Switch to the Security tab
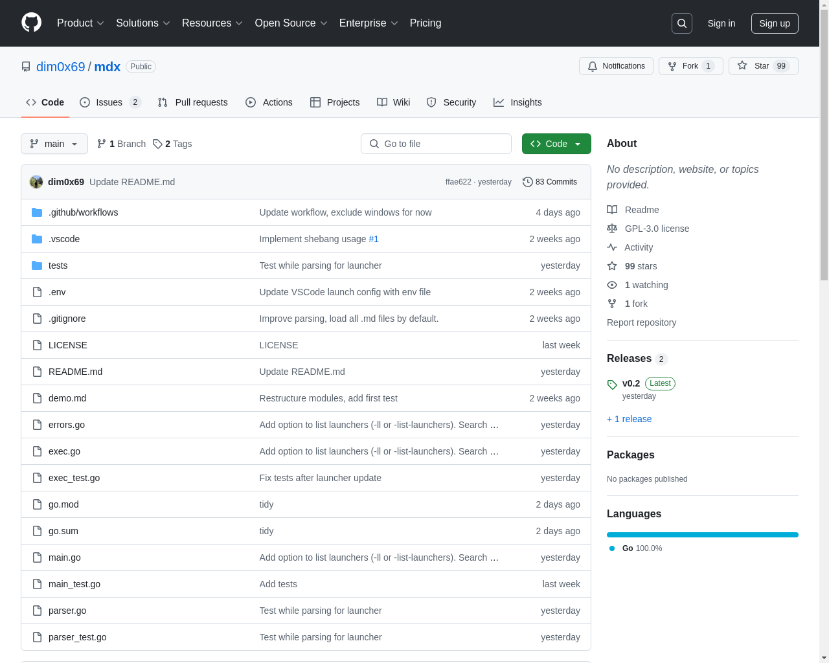The height and width of the screenshot is (663, 829). [x=451, y=102]
